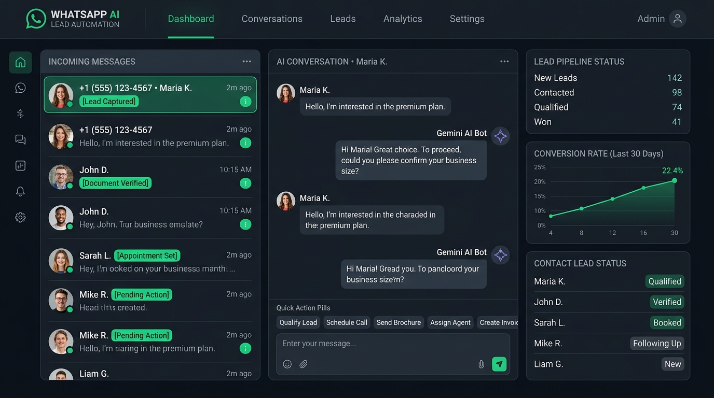Select the Maria K. Lead Captured conversation
This screenshot has width=714, height=398.
coord(150,95)
